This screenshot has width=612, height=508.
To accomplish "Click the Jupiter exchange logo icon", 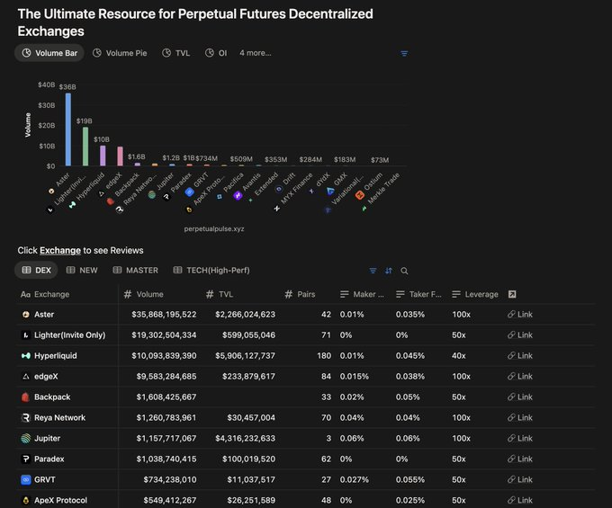I will point(25,438).
